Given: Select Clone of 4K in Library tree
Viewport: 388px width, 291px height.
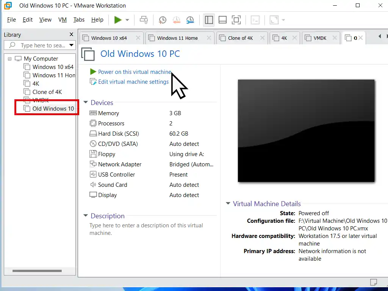Looking at the screenshot, I should [42, 92].
